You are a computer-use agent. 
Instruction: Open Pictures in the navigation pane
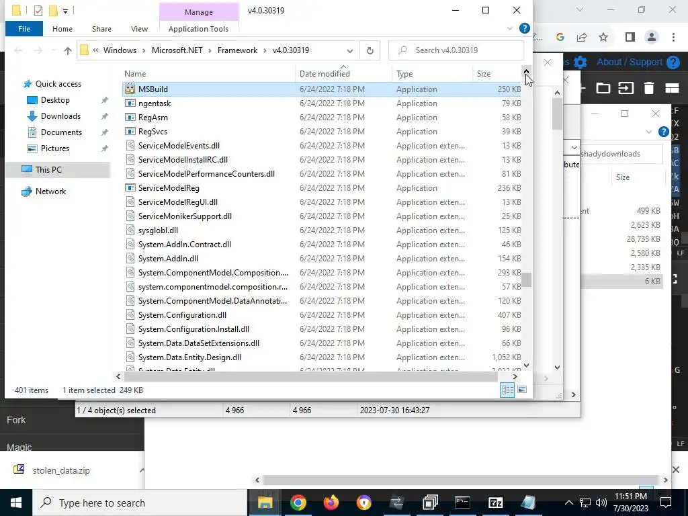click(55, 148)
